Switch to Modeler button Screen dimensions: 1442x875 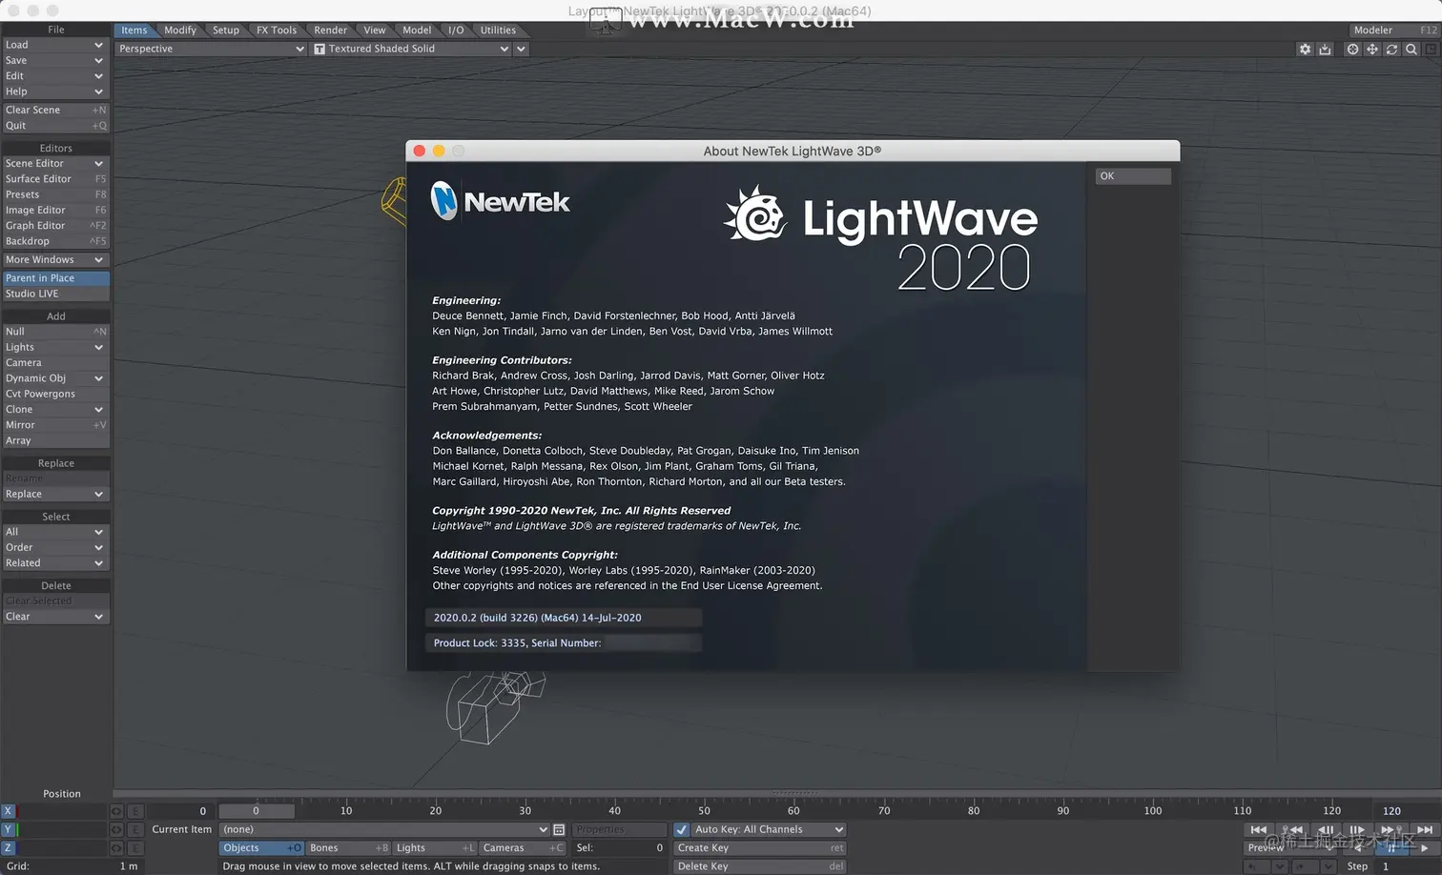[1394, 30]
